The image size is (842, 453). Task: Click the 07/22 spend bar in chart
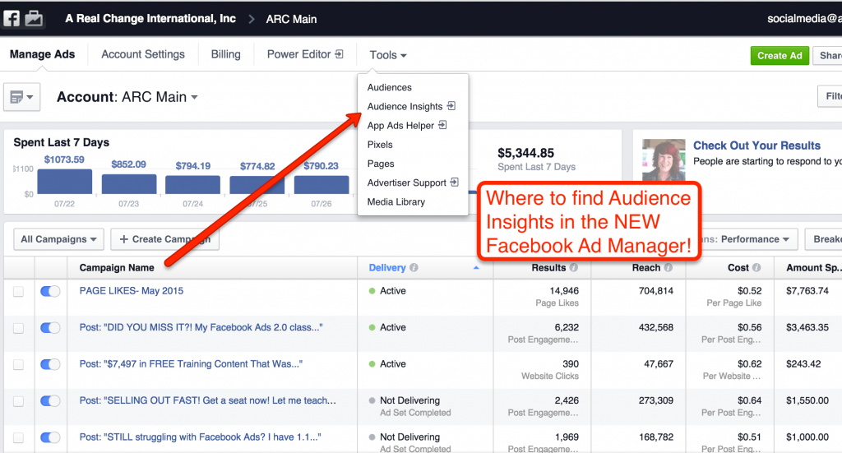[x=64, y=183]
